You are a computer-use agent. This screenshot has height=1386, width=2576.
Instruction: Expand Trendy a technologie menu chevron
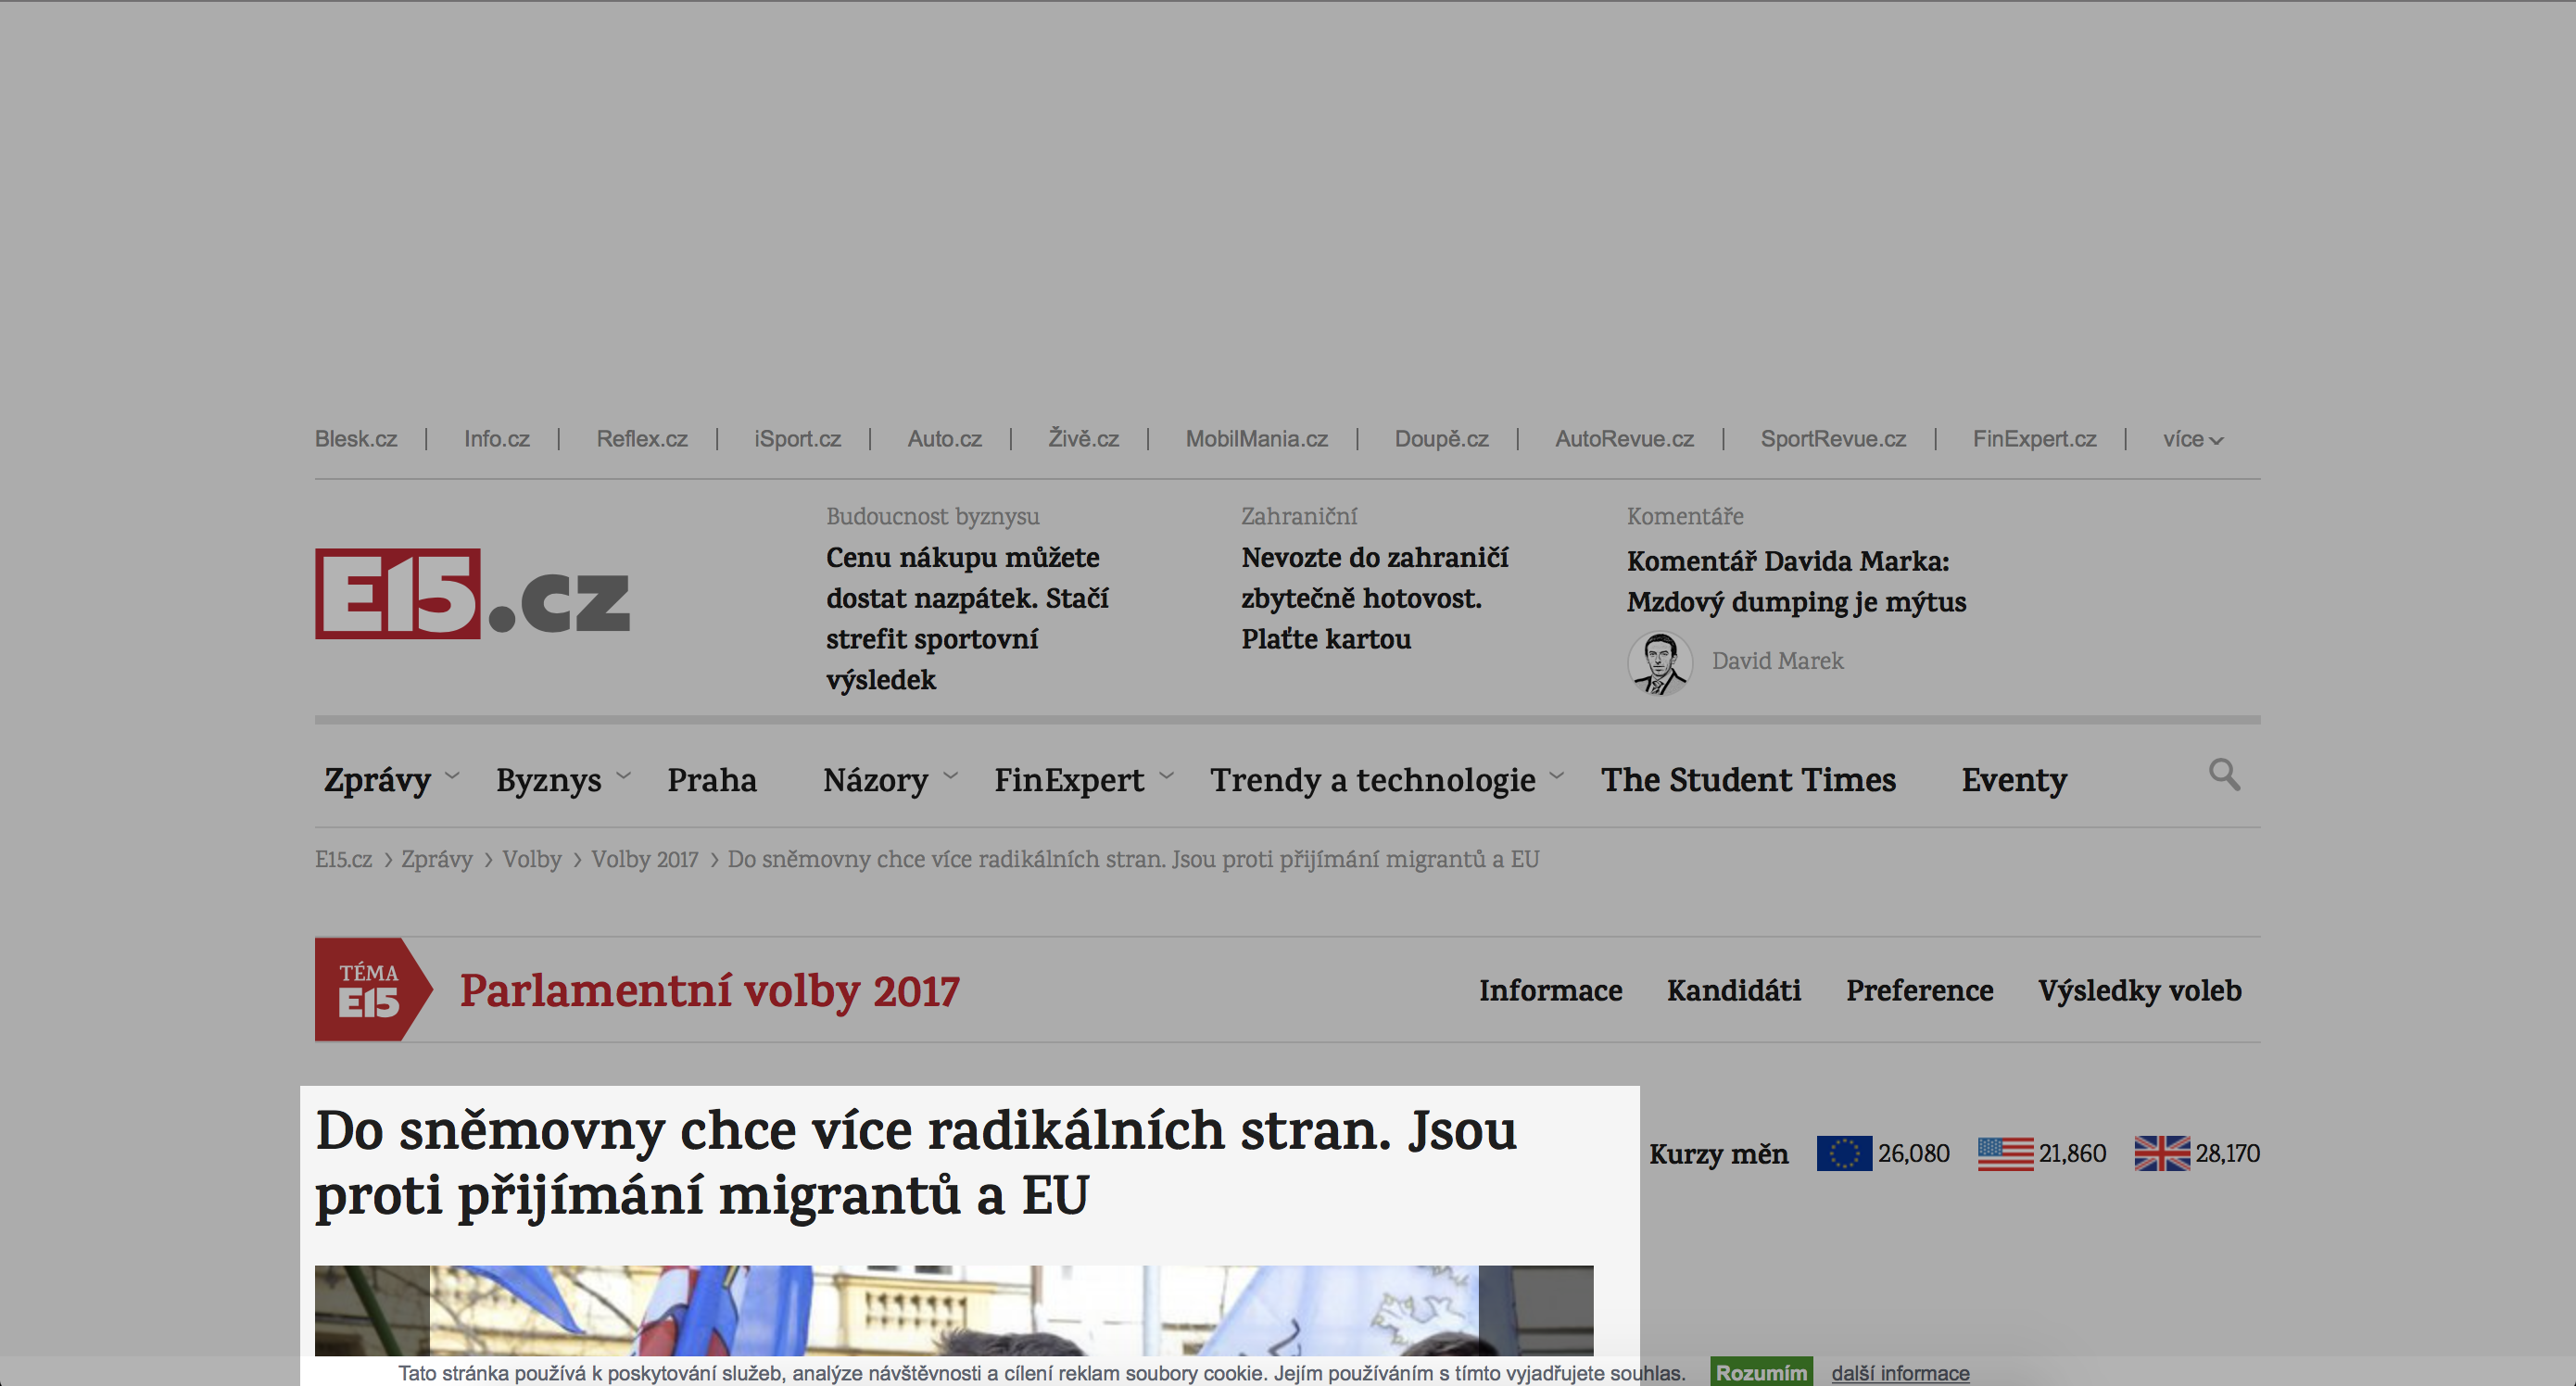point(1557,776)
